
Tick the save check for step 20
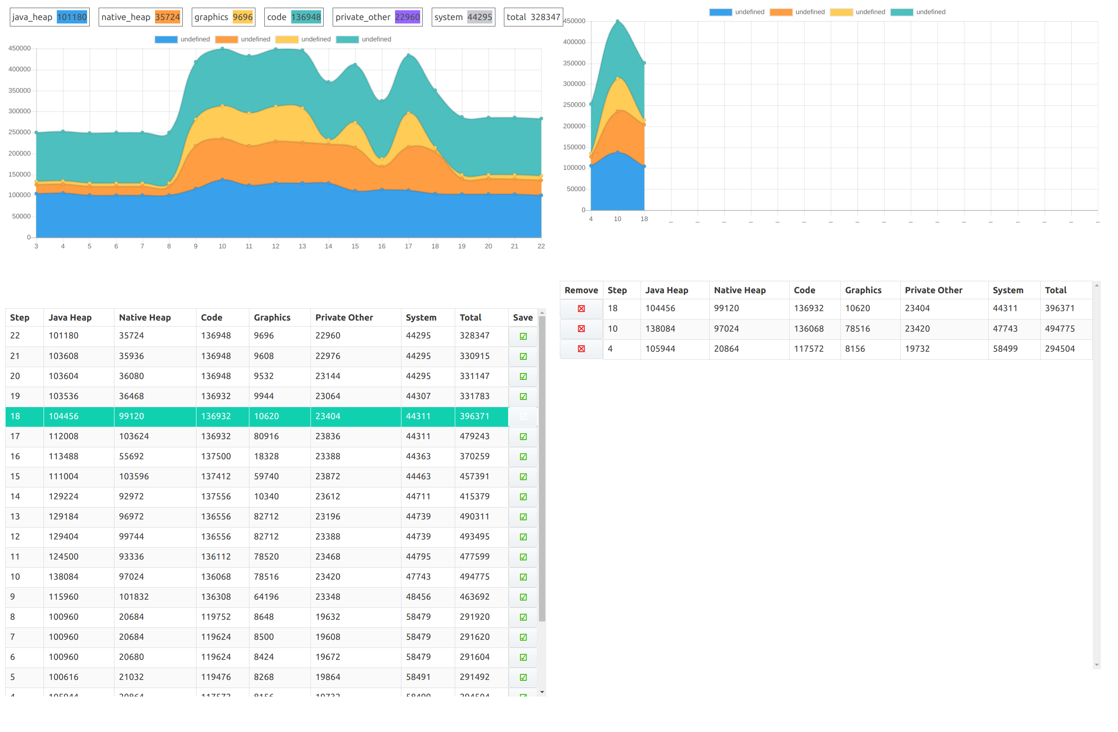point(523,376)
